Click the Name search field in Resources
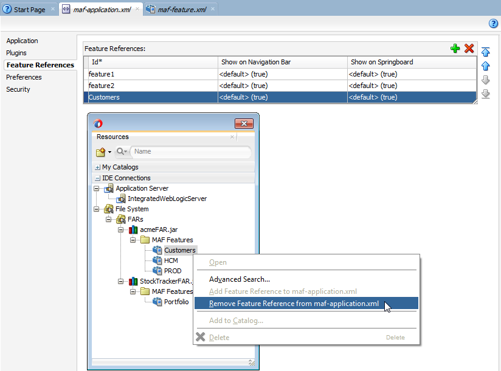501x371 pixels. [x=191, y=152]
